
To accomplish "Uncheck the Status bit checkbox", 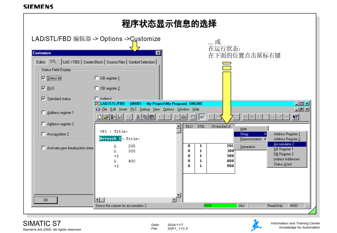I will point(44,78).
